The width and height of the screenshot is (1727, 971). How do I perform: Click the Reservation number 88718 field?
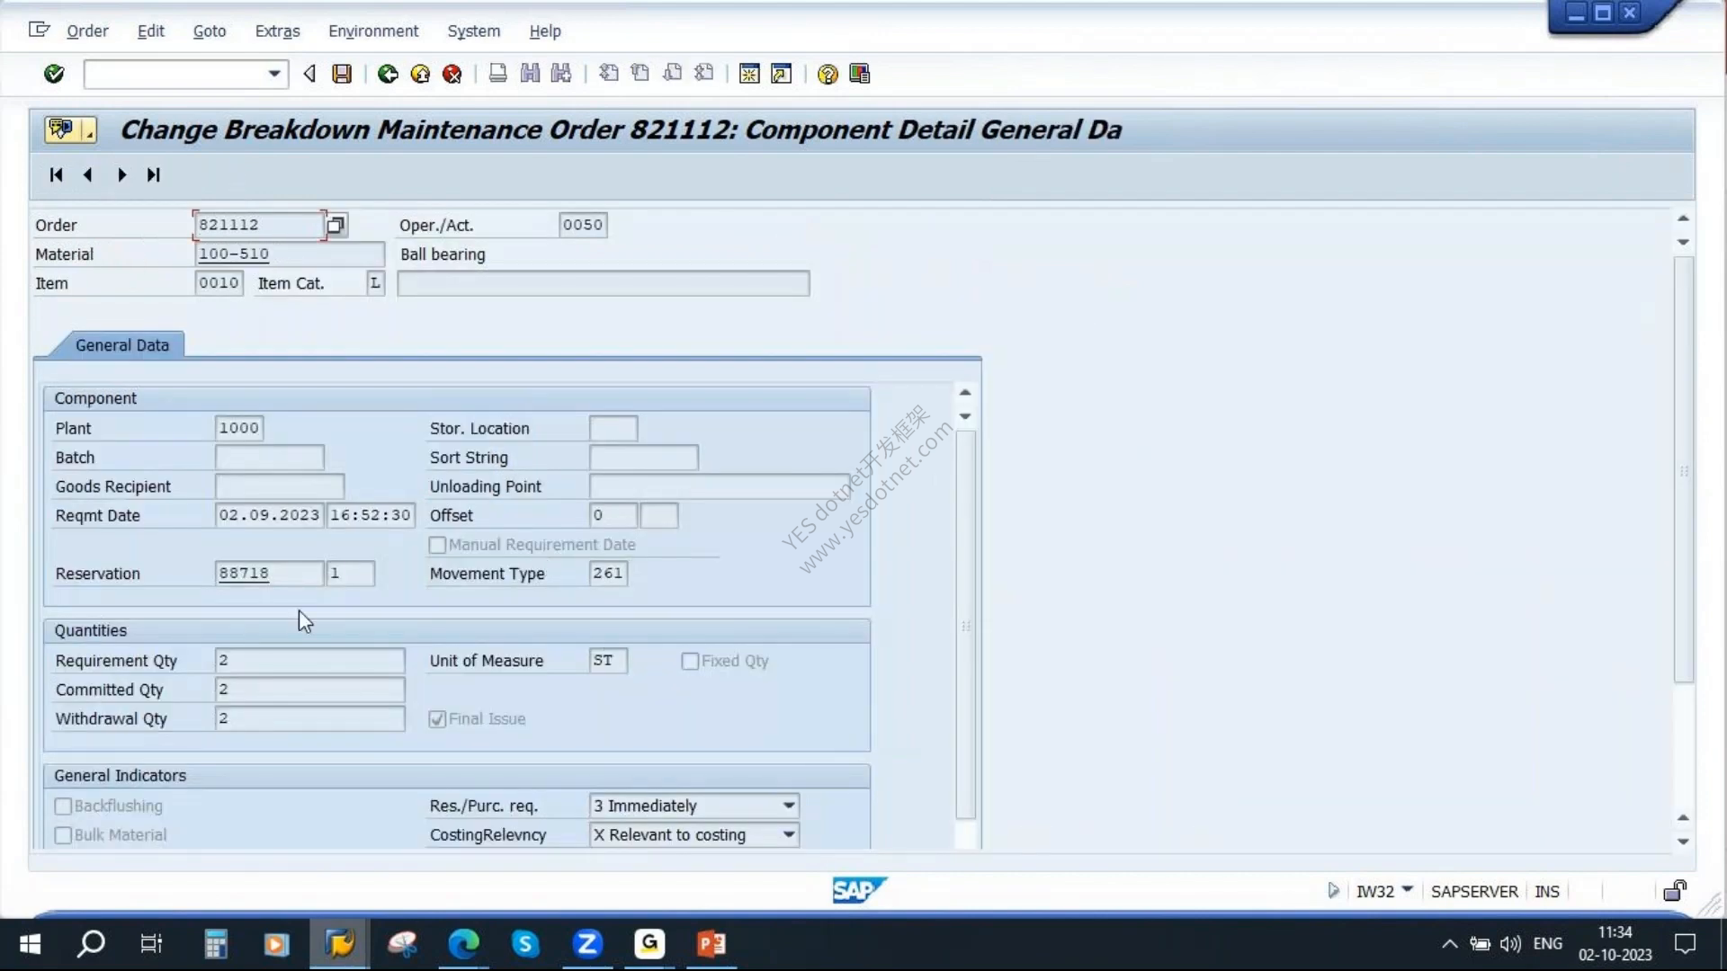[x=269, y=573]
